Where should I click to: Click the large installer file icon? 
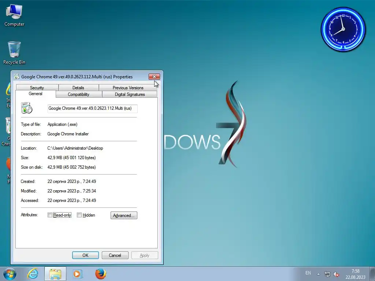[x=26, y=108]
